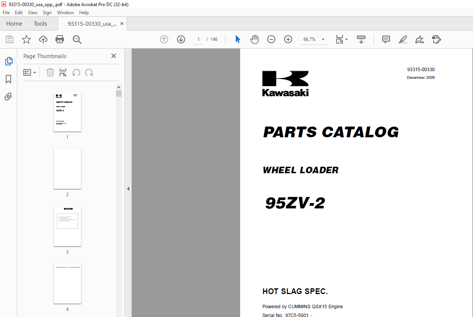Click the HOT SLAG SPEC. text
This screenshot has width=473, height=317.
(295, 291)
